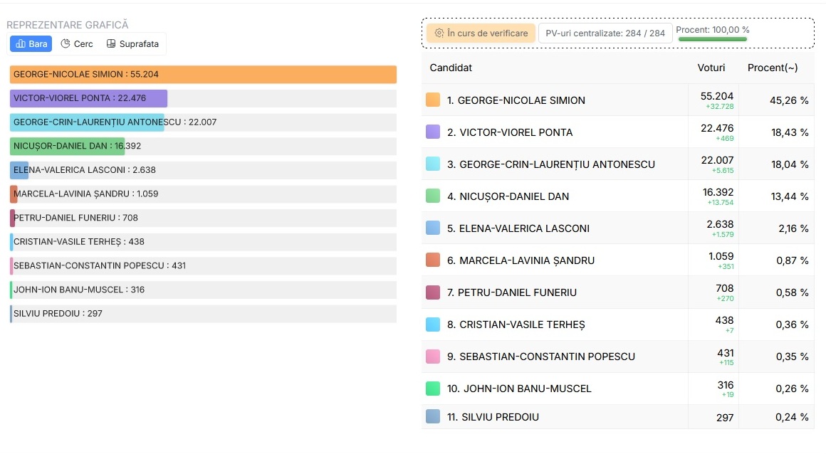The width and height of the screenshot is (826, 454).
Task: Click the Candidat column header
Action: click(451, 68)
